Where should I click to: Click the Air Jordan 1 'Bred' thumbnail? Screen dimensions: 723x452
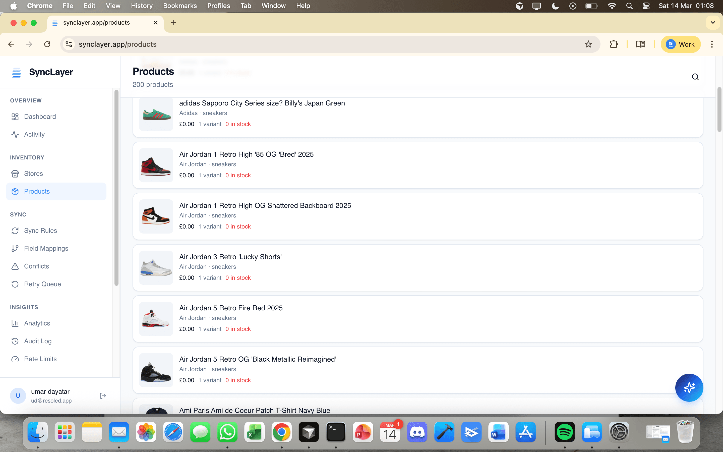pos(156,165)
